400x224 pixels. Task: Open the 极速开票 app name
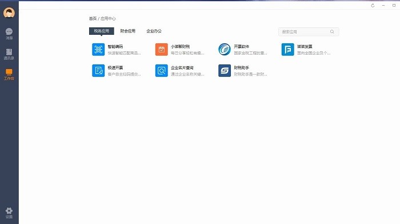115,68
